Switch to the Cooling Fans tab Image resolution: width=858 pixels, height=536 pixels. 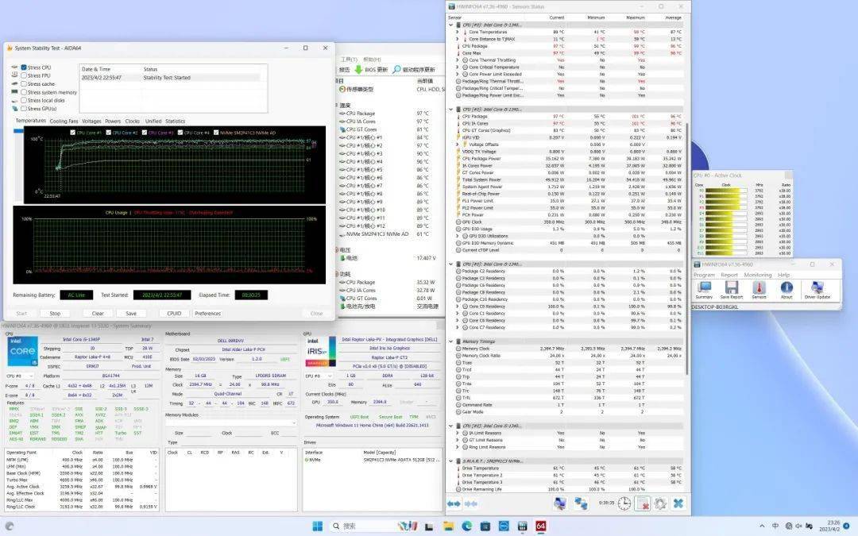pos(64,121)
